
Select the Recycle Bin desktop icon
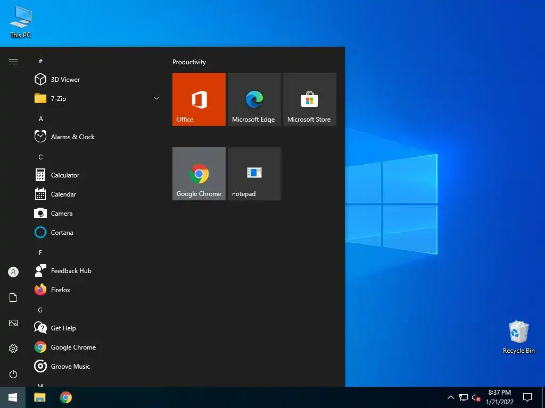click(518, 337)
